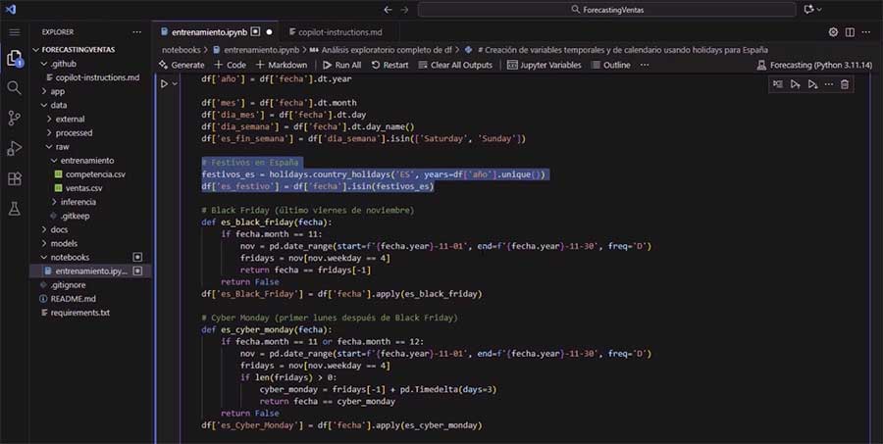Open notebook toolbar overflow ellipsis after Outline
This screenshot has height=444, width=883.
coord(645,65)
